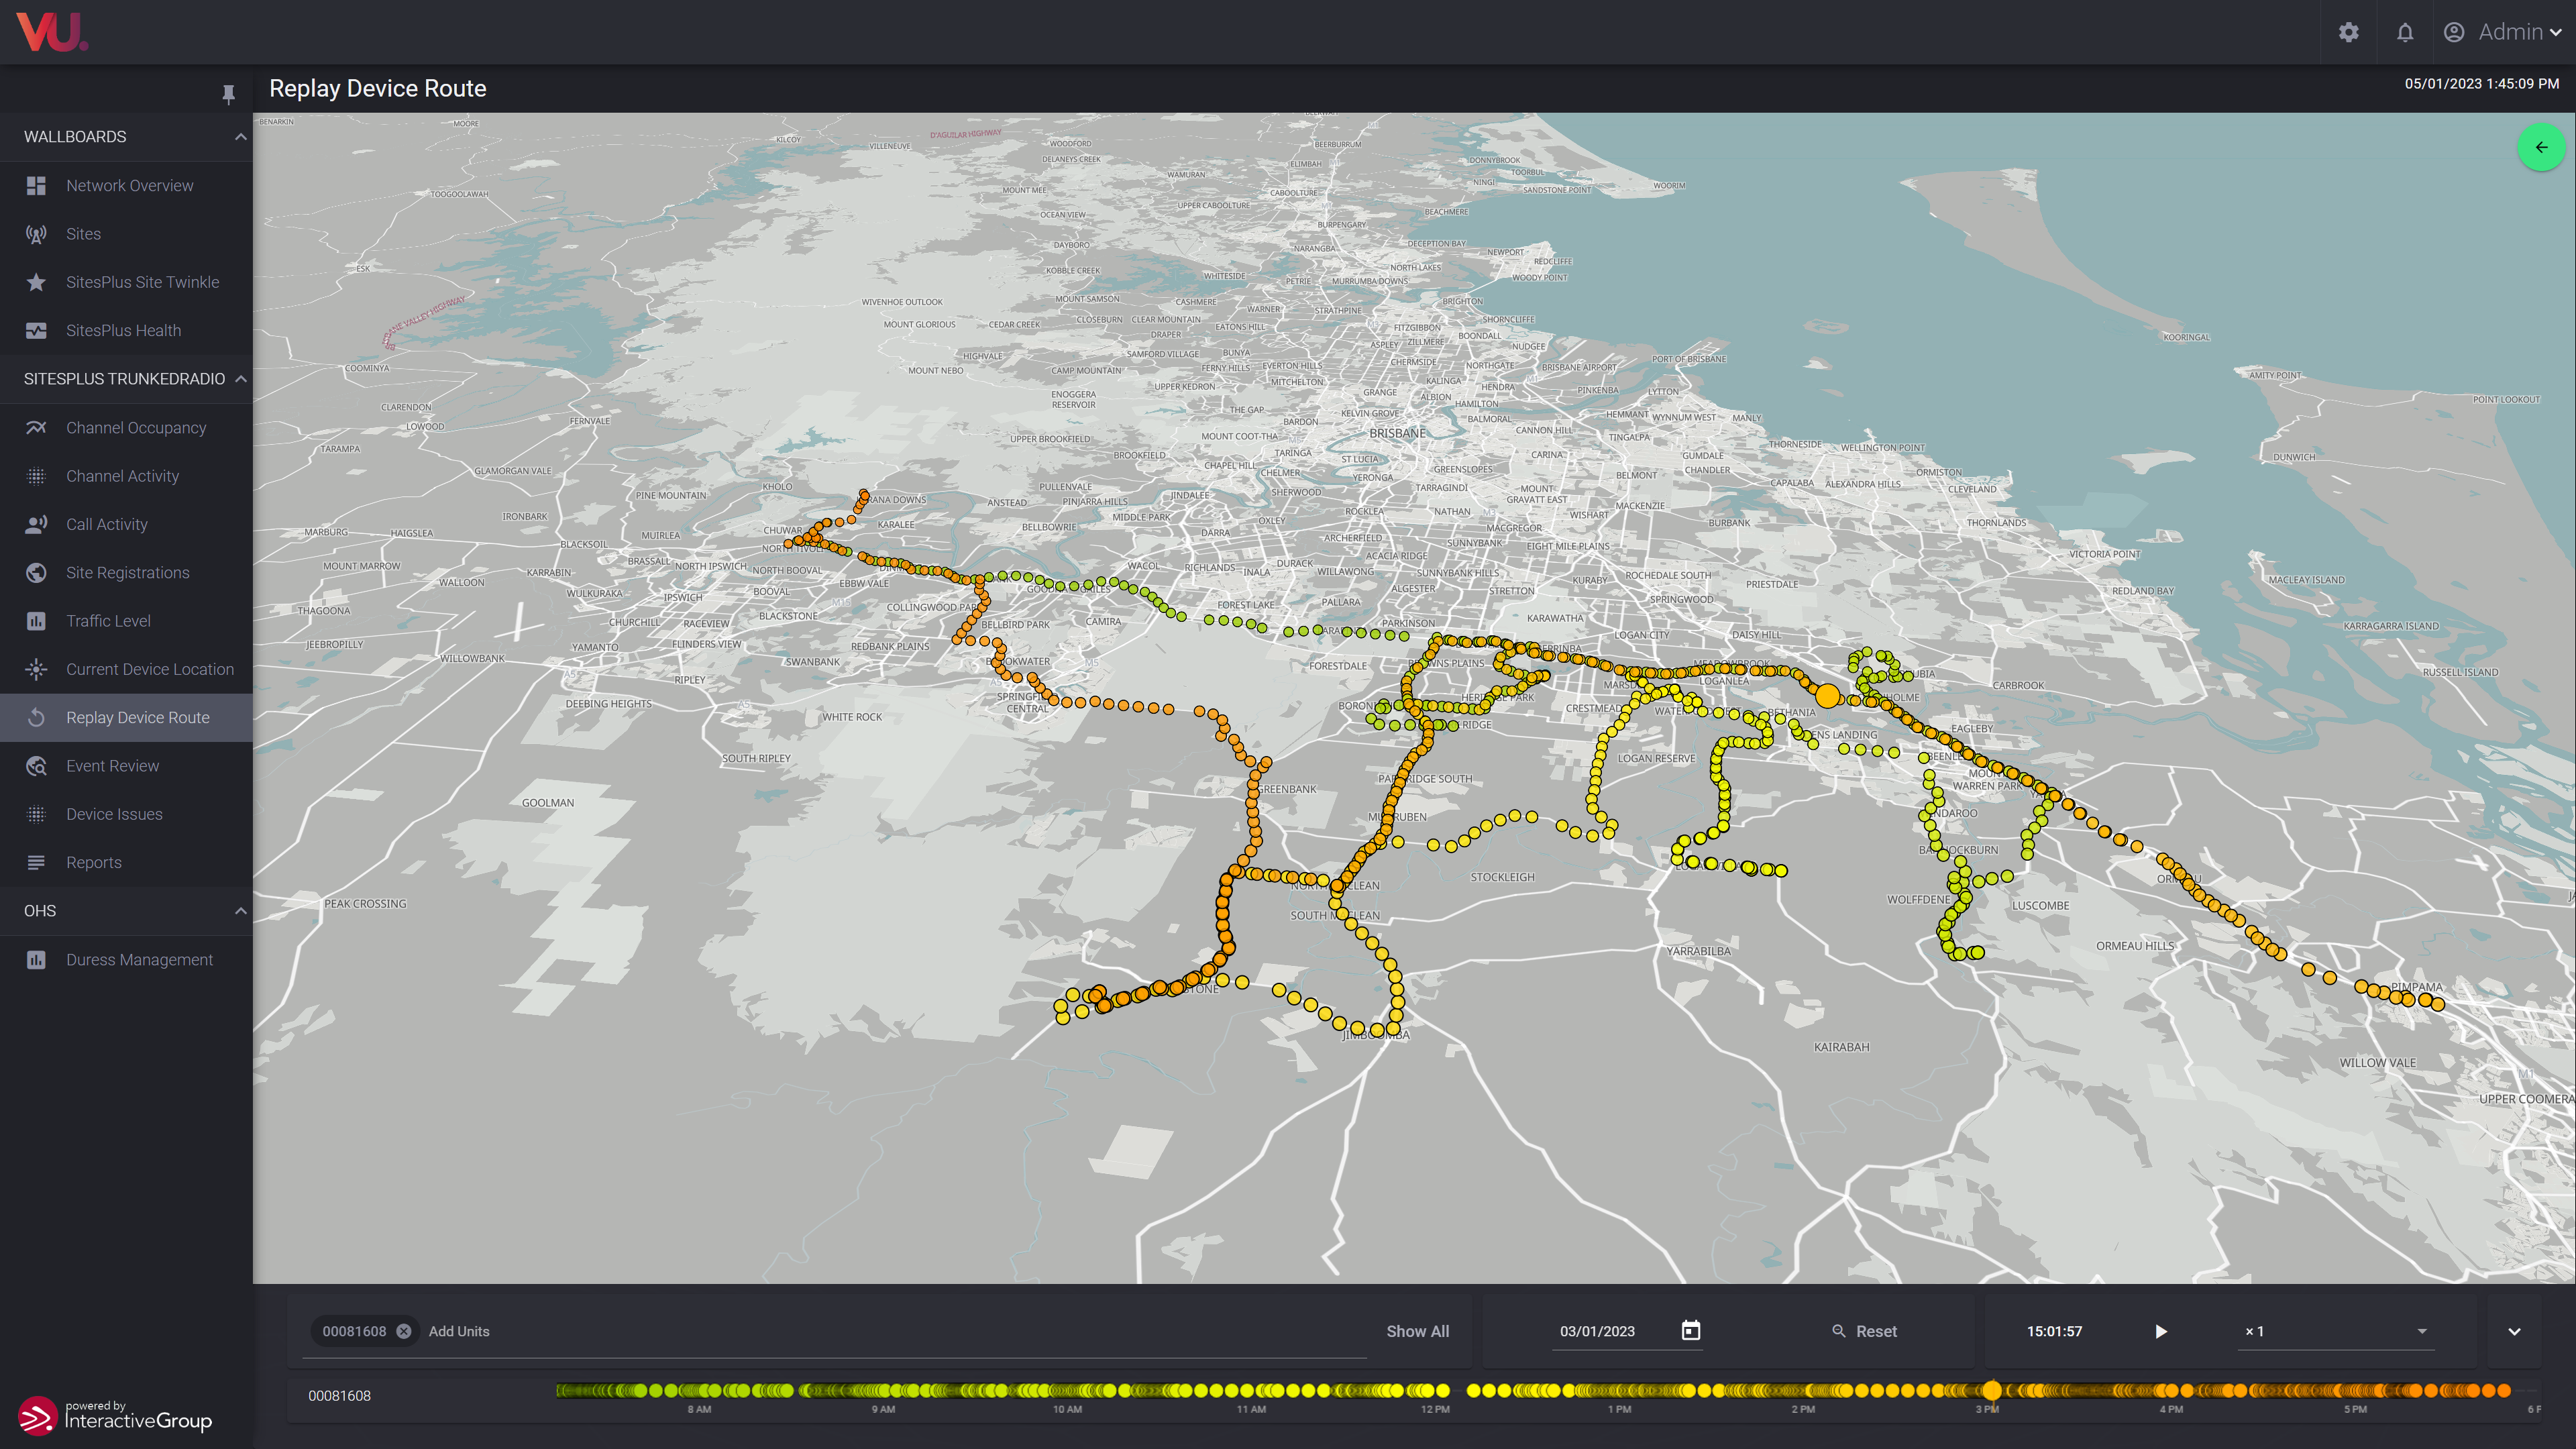The width and height of the screenshot is (2576, 1449).
Task: Click the 15:01:57 time field
Action: pos(2054,1331)
